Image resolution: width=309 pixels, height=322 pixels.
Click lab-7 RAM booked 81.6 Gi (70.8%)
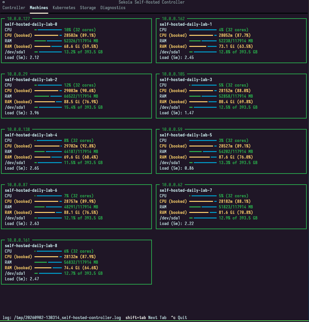(236, 212)
